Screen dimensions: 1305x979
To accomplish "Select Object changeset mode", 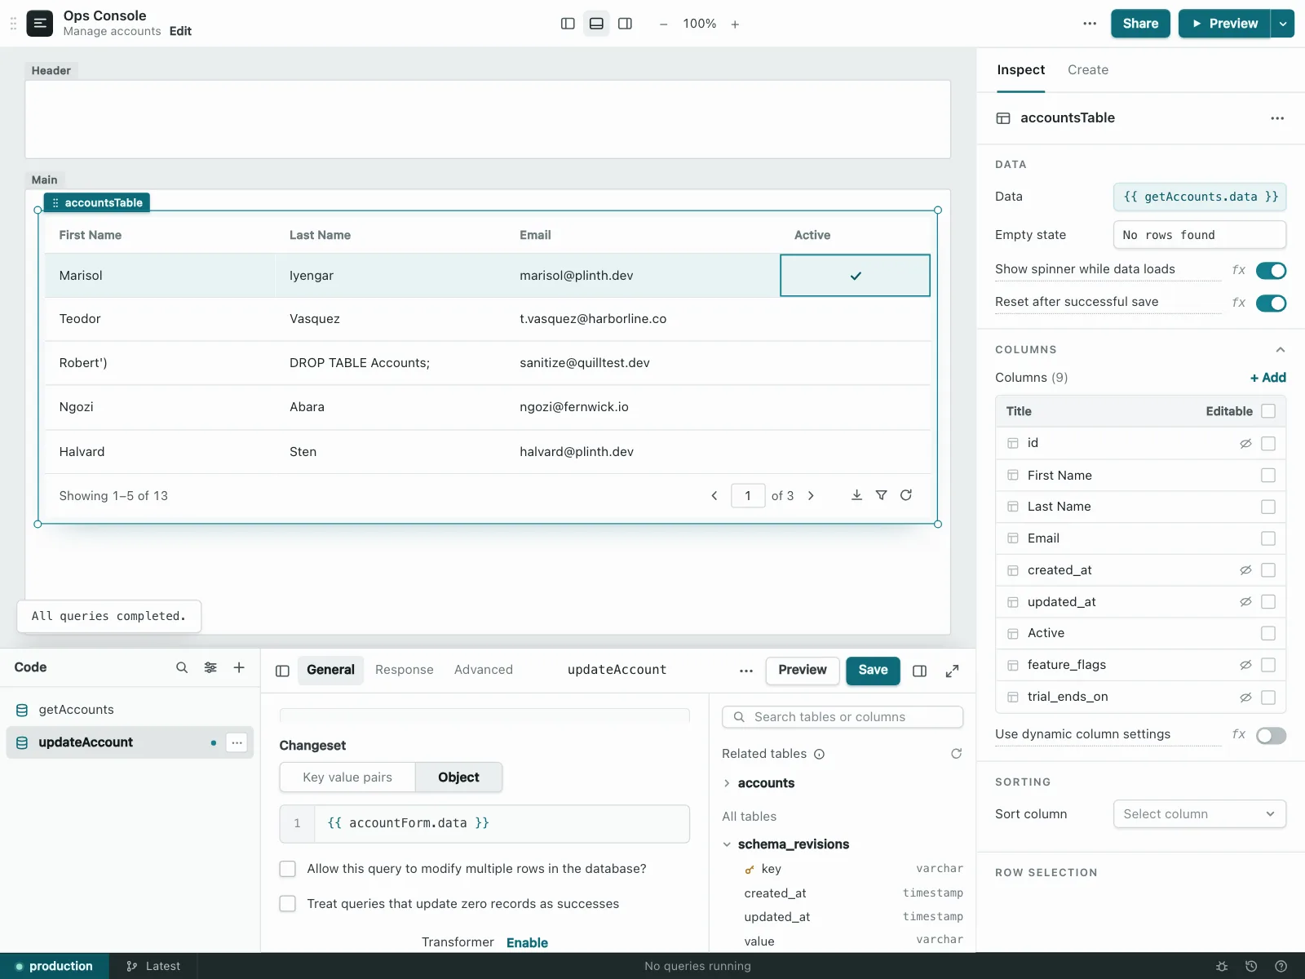I will click(458, 777).
